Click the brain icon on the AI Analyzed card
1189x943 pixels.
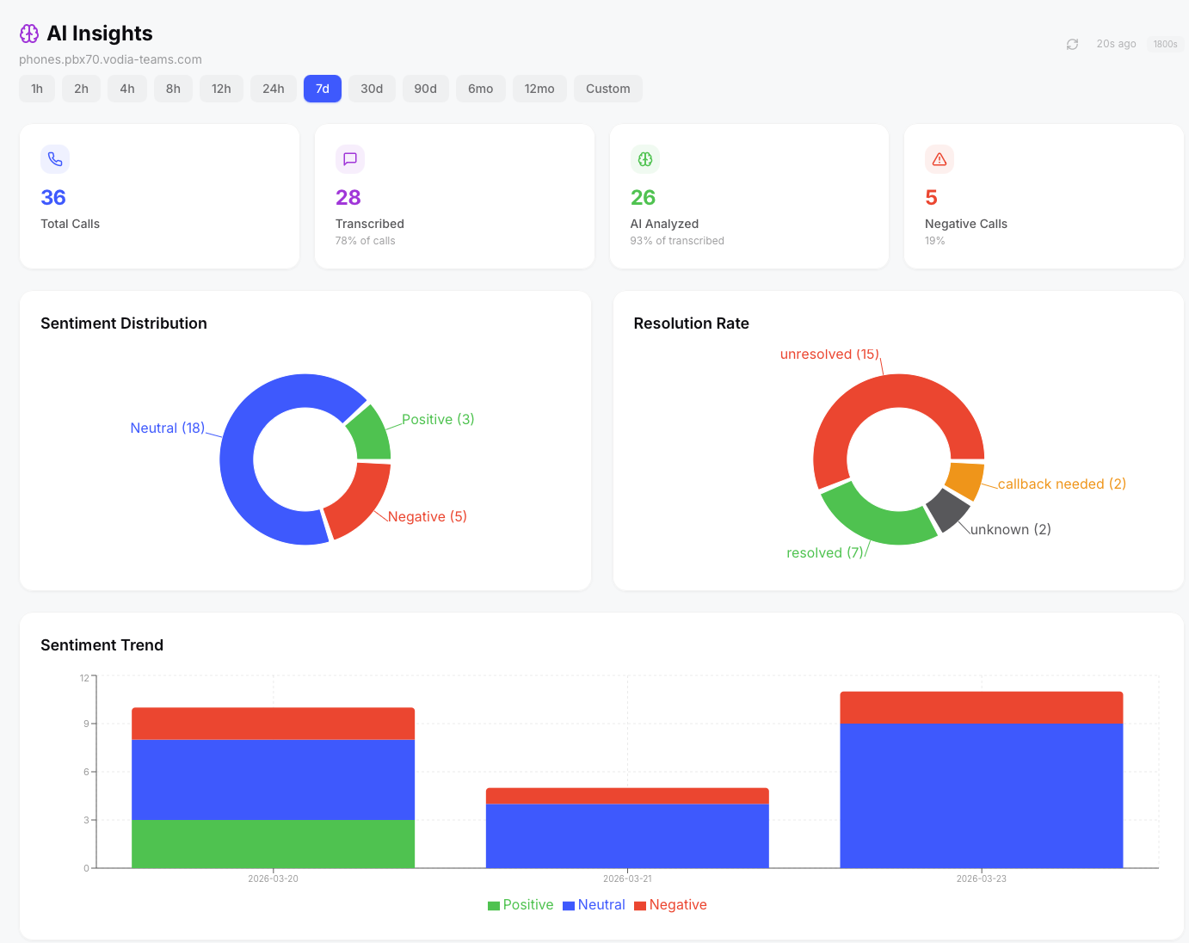coord(644,159)
